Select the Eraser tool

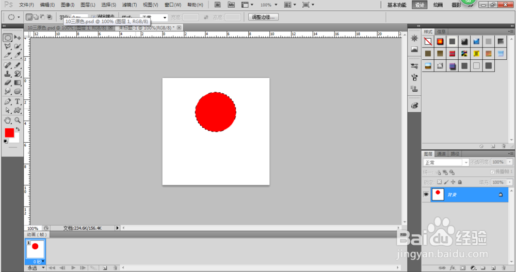(8, 82)
